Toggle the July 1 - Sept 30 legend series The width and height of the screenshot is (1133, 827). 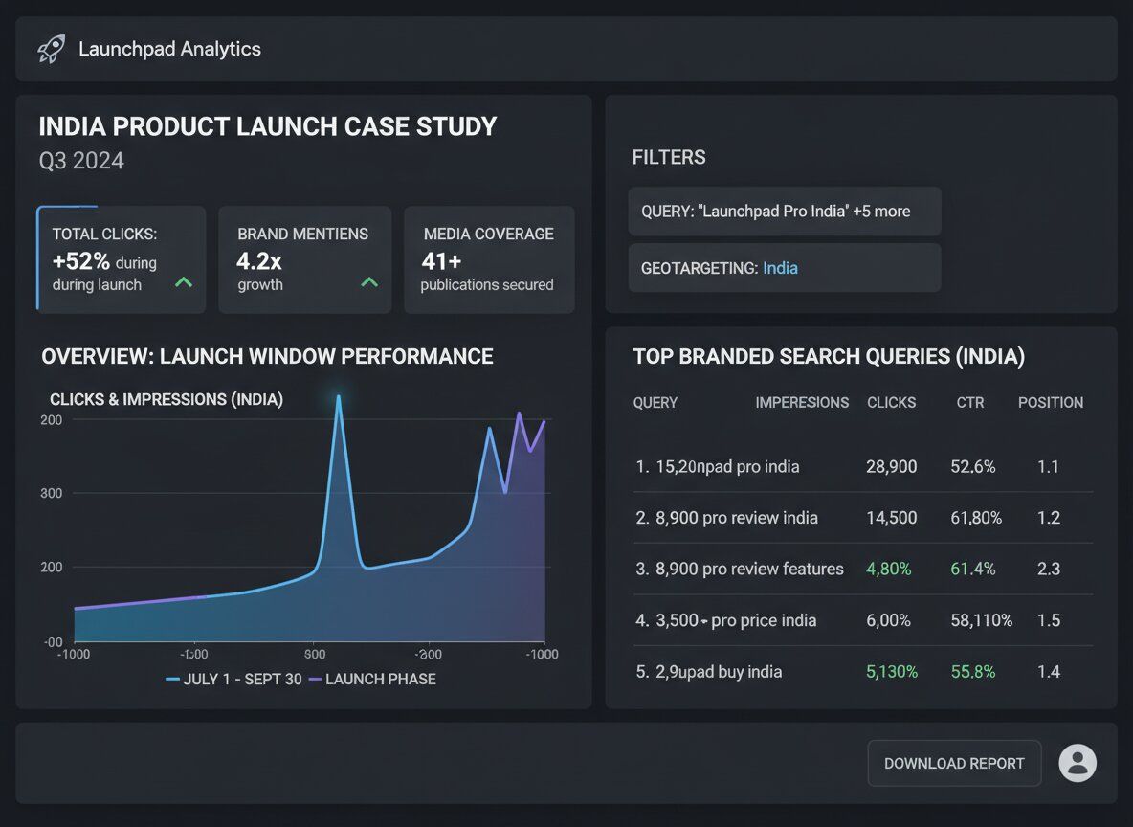[233, 679]
